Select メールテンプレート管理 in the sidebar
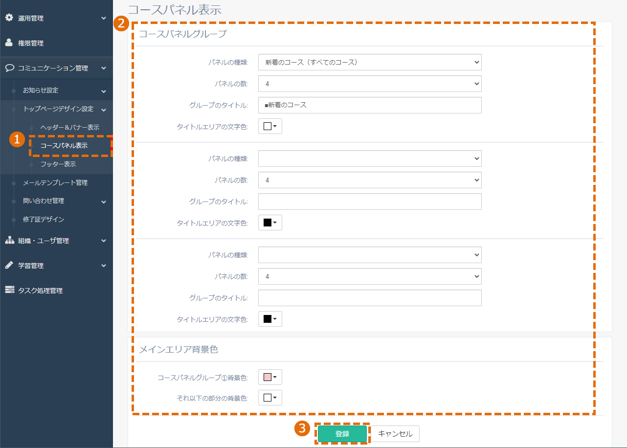The image size is (627, 448). [55, 182]
